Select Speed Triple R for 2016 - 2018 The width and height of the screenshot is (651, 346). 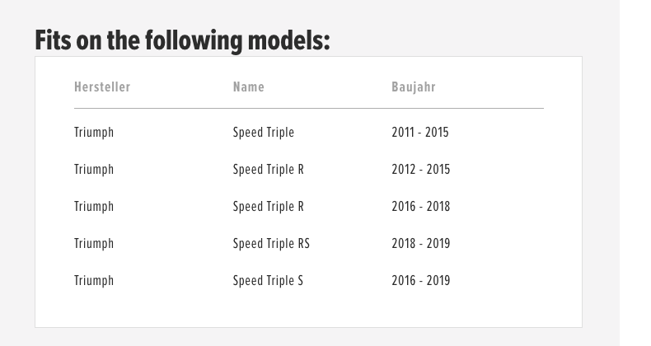pos(268,206)
